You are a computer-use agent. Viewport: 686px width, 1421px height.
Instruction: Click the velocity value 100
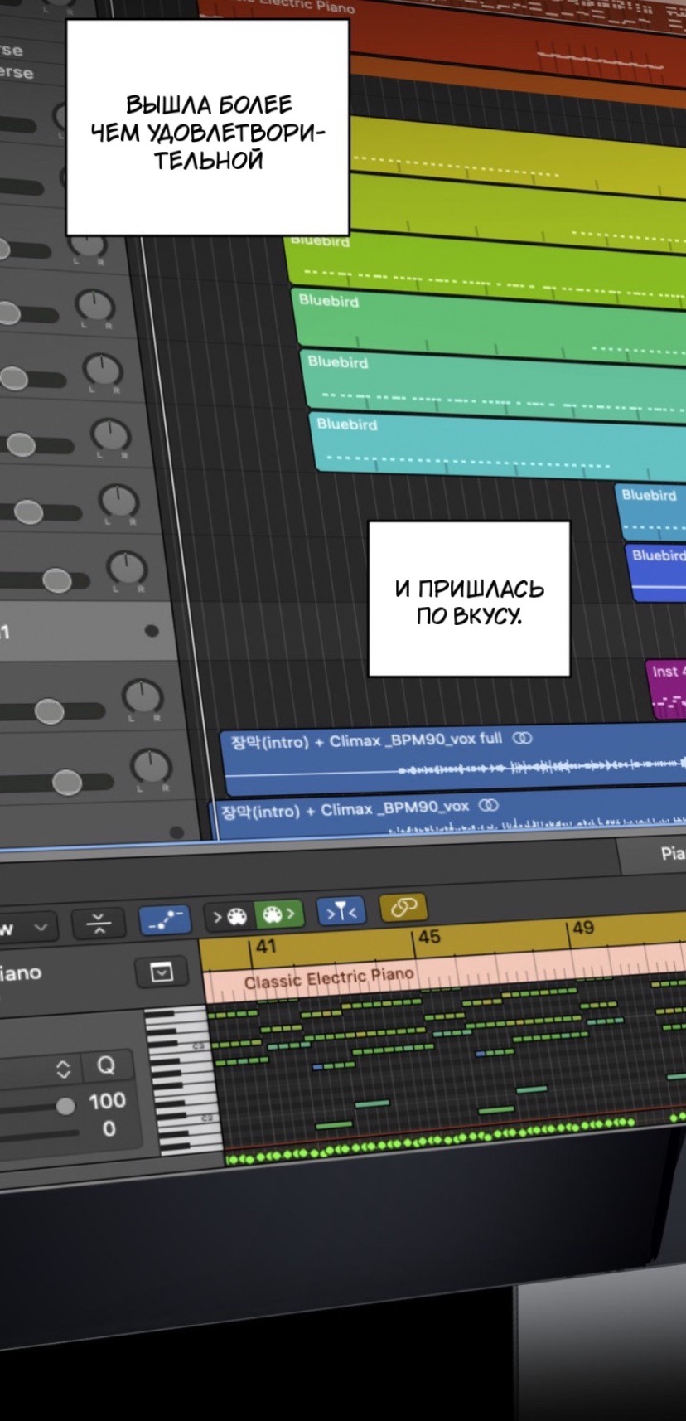pos(107,1101)
